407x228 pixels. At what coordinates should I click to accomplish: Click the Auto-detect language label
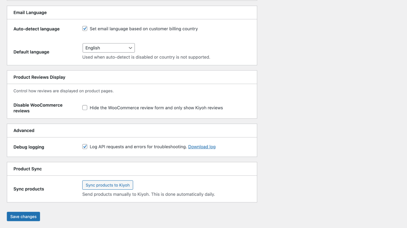tap(36, 29)
